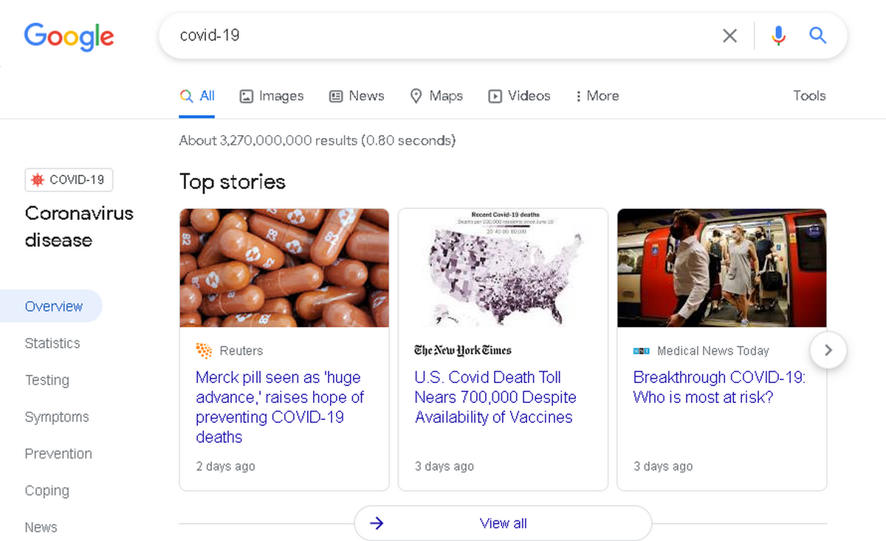Click the Google logo
Screen dimensions: 886x541
tap(69, 36)
